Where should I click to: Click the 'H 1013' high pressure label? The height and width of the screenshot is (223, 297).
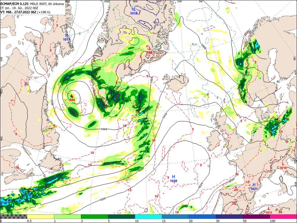(67, 37)
